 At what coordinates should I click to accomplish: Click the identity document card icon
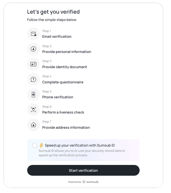[x=33, y=64]
